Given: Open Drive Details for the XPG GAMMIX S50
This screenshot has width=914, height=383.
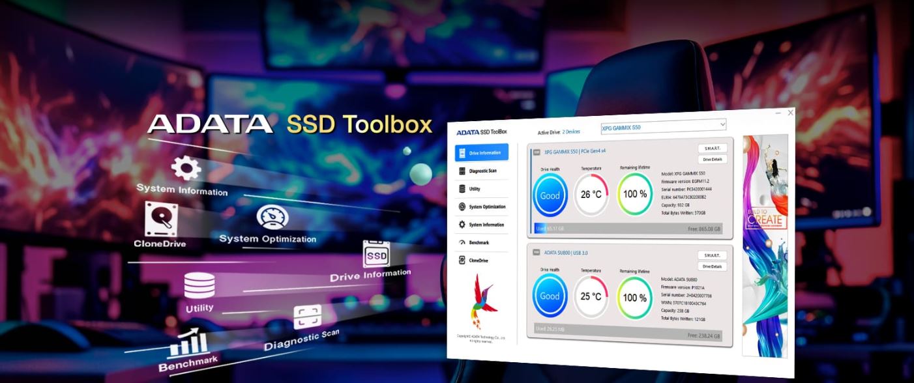Looking at the screenshot, I should click(x=712, y=159).
